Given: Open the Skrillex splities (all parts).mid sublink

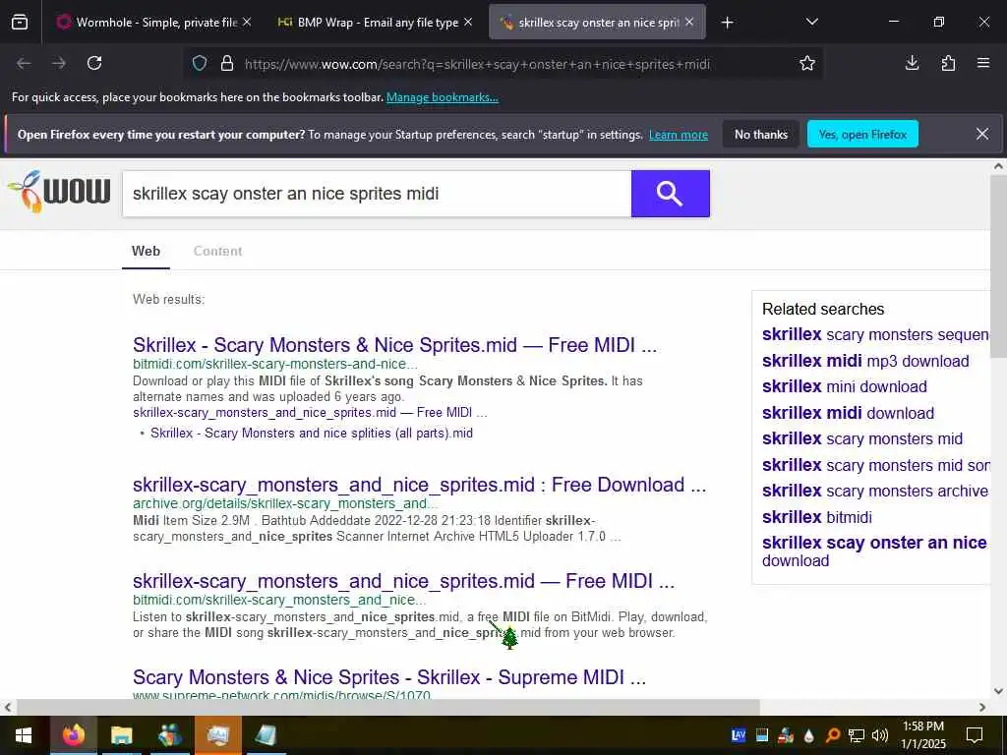Looking at the screenshot, I should coord(312,433).
